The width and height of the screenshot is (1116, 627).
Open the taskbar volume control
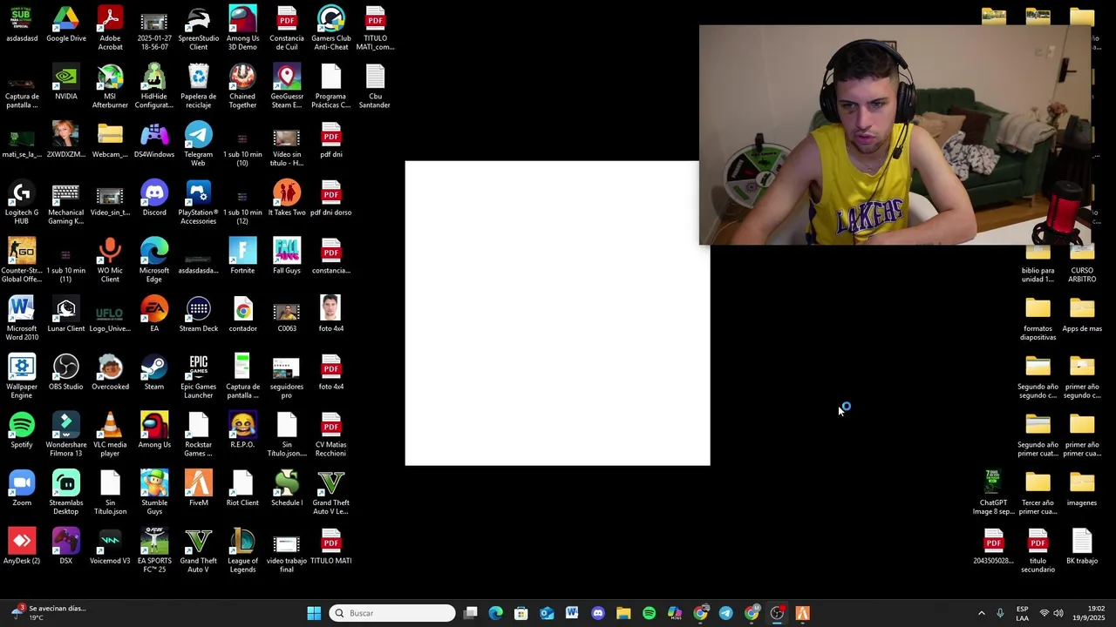pyautogui.click(x=1059, y=613)
